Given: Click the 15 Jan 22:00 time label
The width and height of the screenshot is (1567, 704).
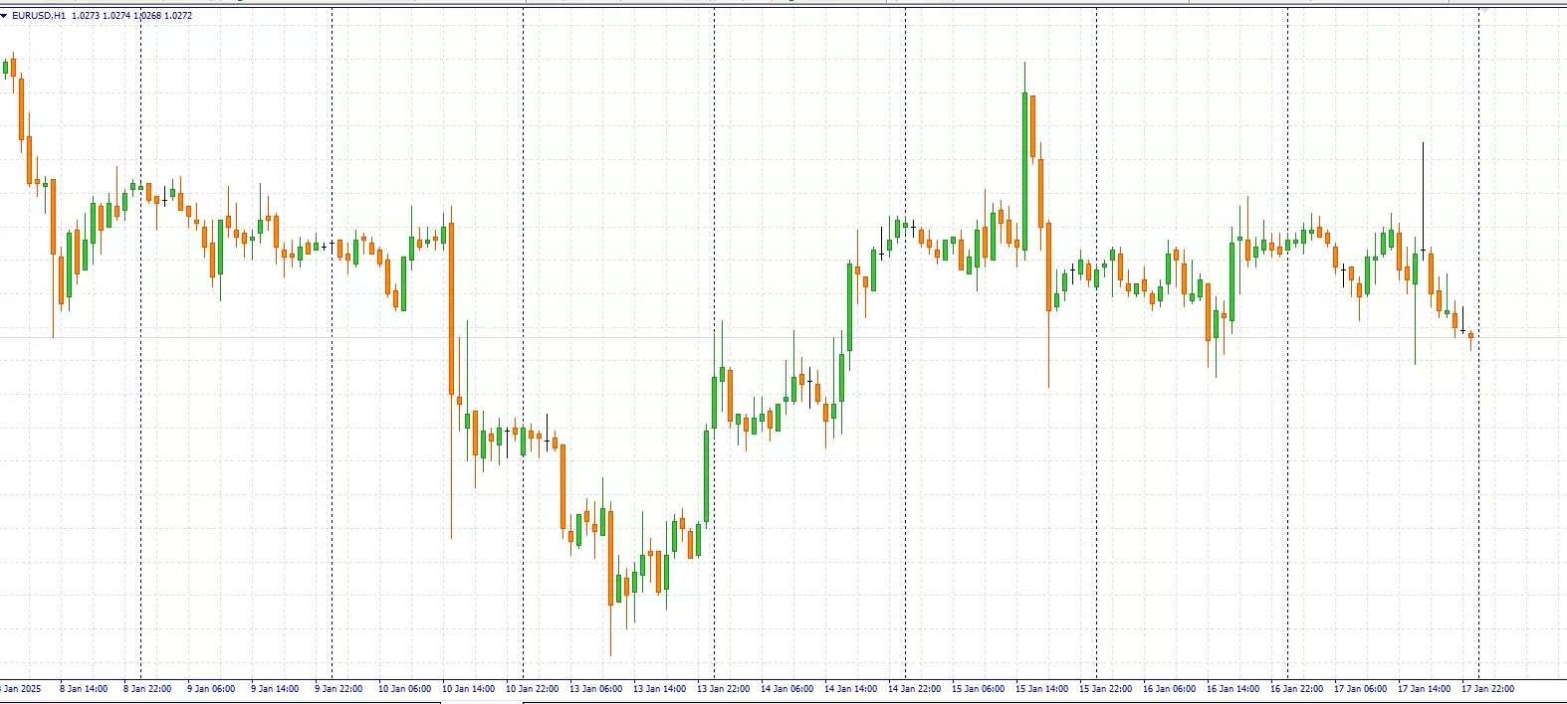Looking at the screenshot, I should click(x=1105, y=688).
